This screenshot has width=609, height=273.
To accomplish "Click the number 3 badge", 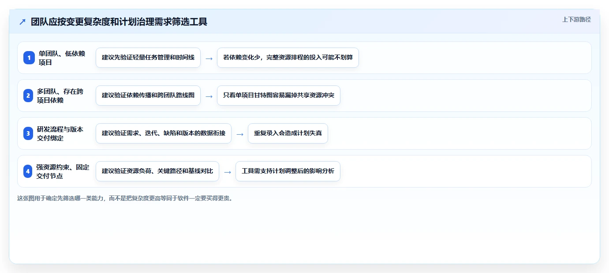I will [x=29, y=133].
